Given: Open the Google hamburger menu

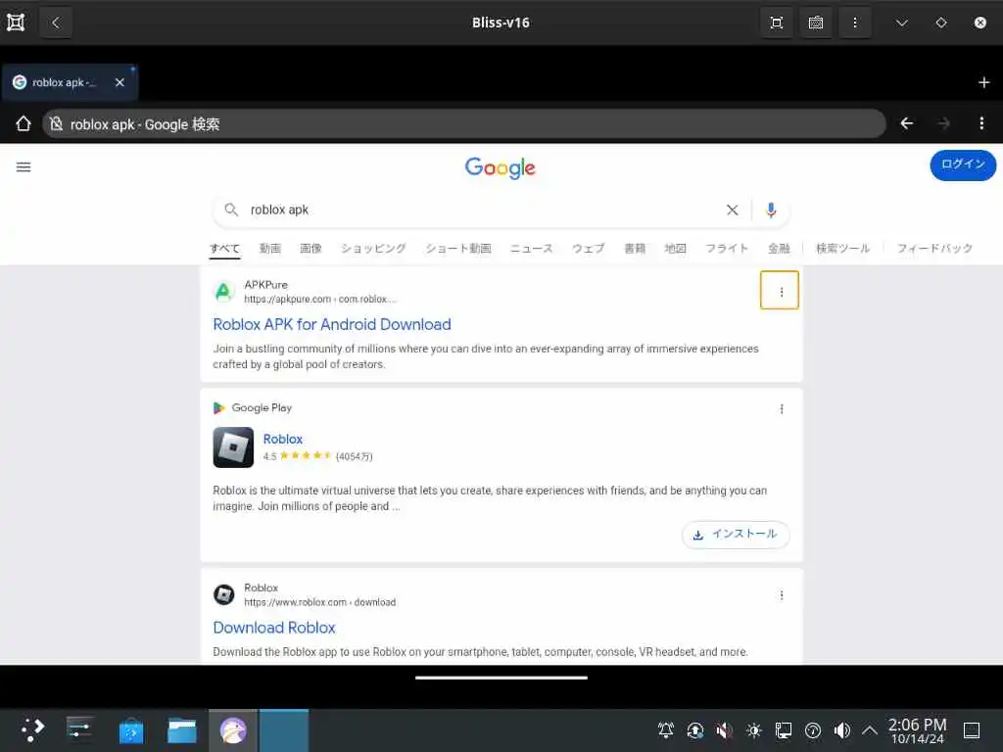Looking at the screenshot, I should [24, 167].
